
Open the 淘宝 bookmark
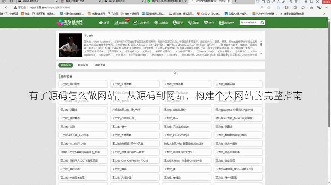[25, 14]
